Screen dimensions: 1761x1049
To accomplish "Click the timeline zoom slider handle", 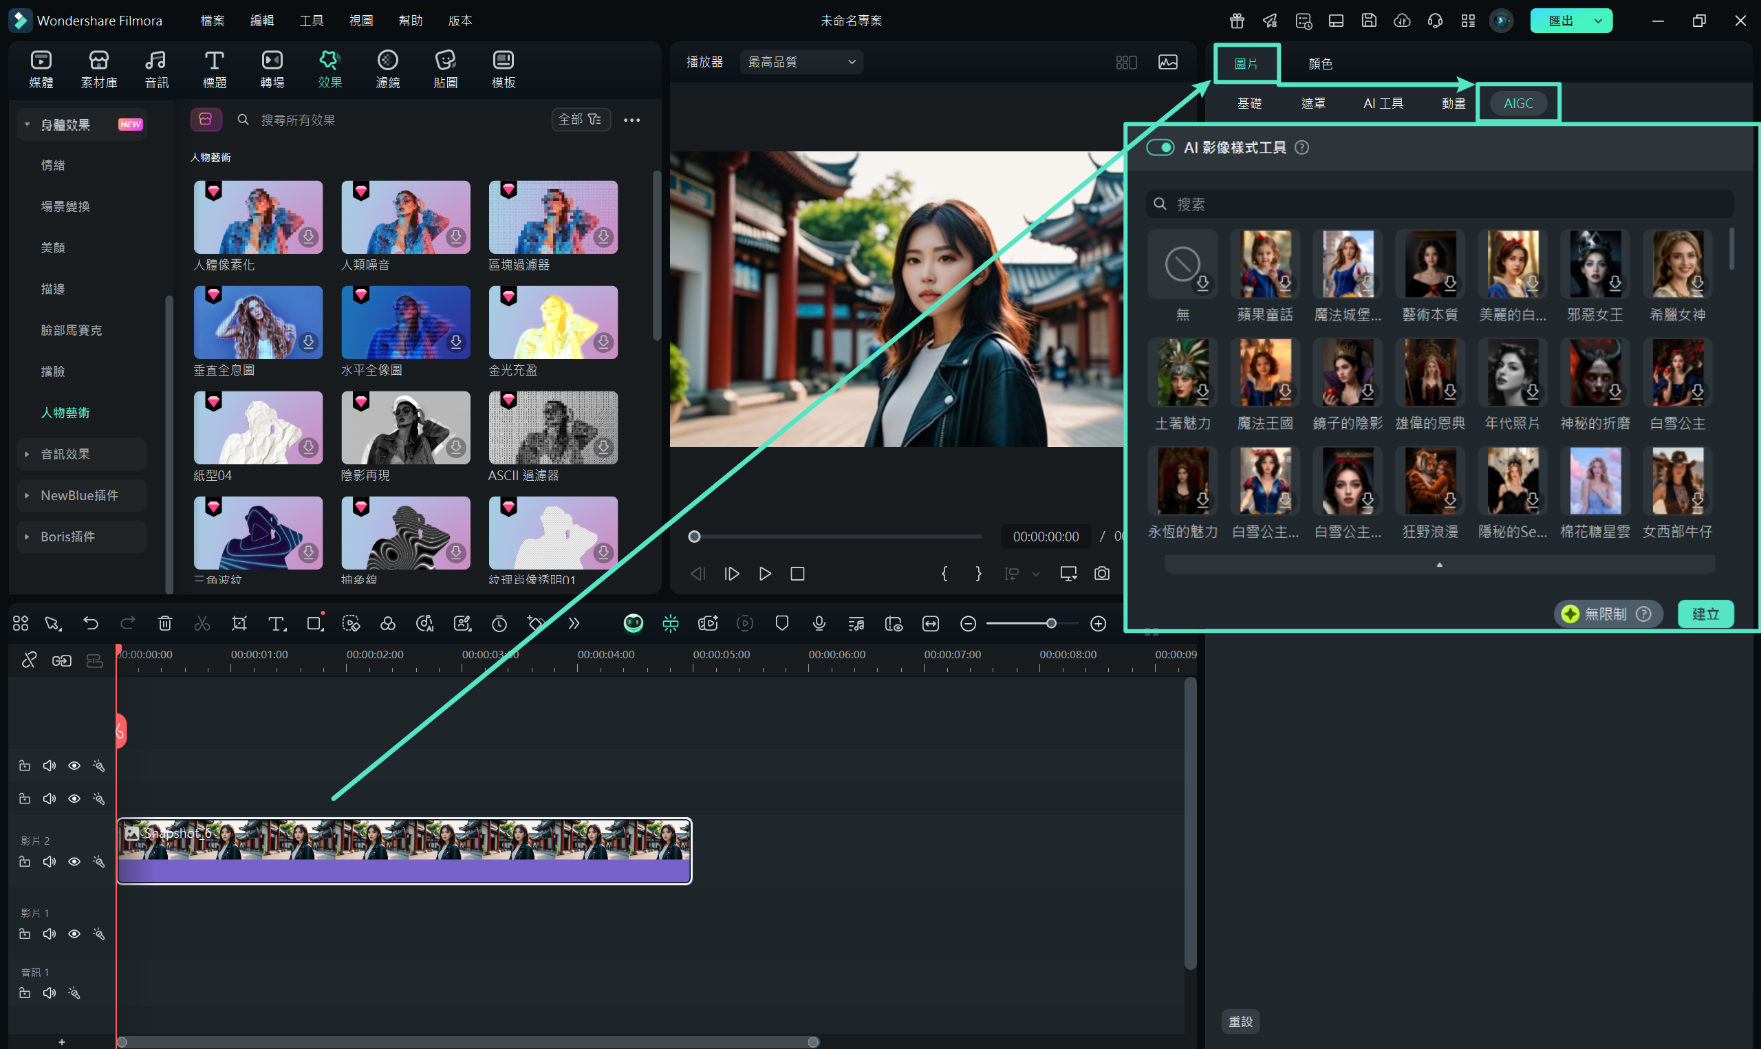I will click(x=1052, y=623).
